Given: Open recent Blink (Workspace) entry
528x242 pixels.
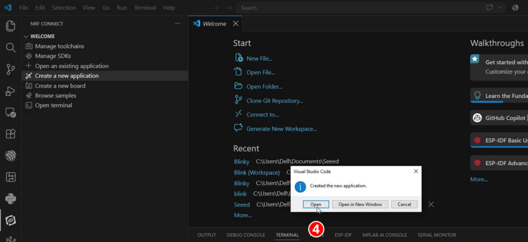Looking at the screenshot, I should point(257,172).
